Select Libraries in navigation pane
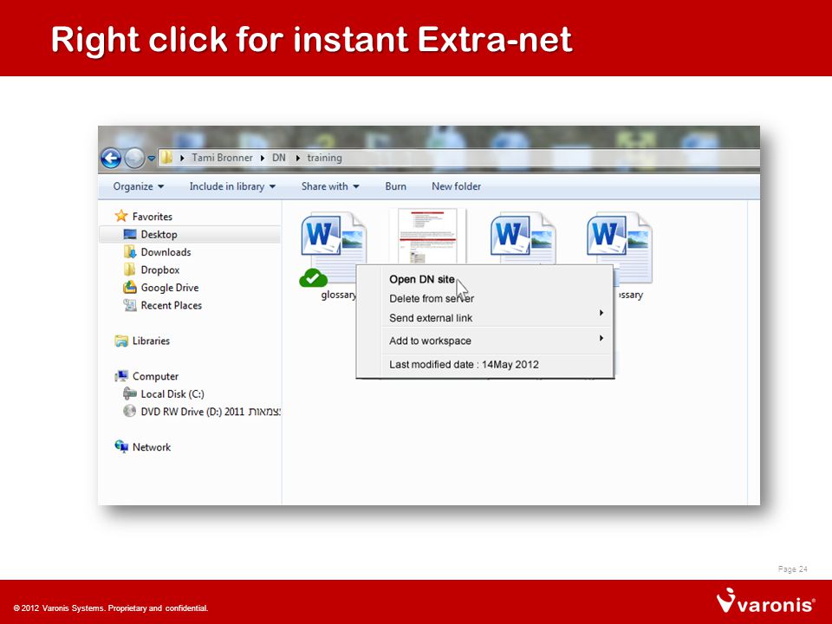 151,341
